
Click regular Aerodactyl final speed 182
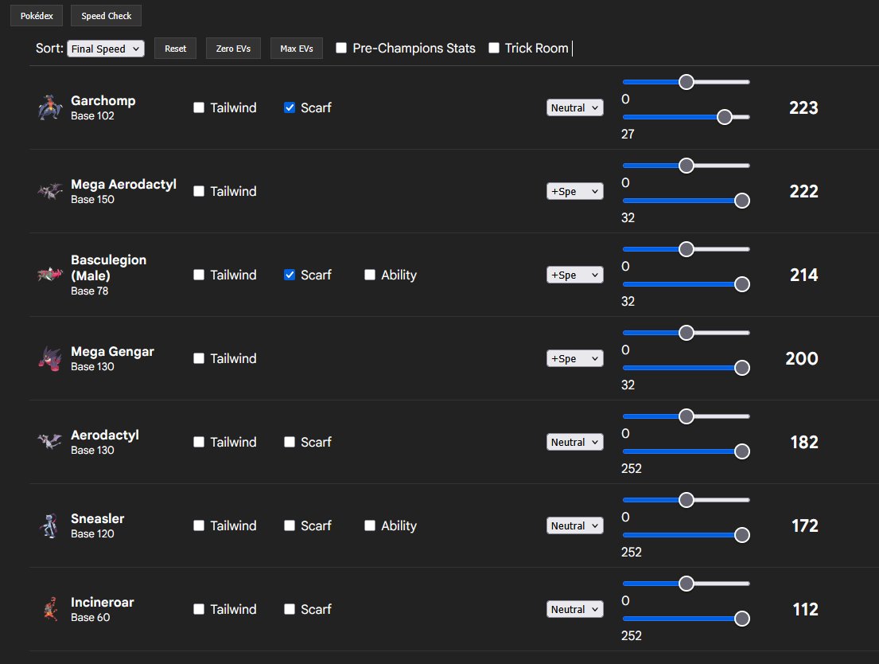[x=804, y=443]
